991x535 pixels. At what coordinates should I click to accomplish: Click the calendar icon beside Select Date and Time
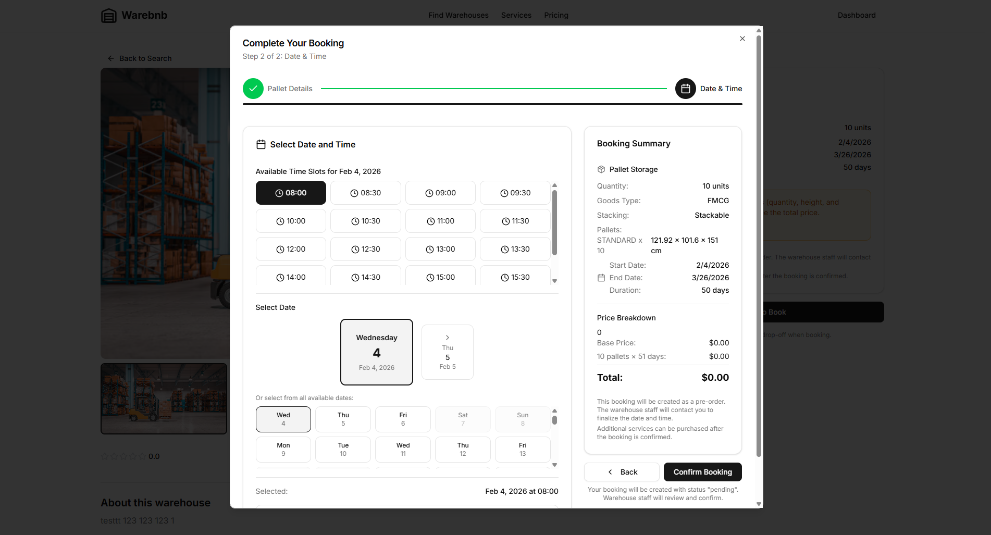tap(261, 144)
